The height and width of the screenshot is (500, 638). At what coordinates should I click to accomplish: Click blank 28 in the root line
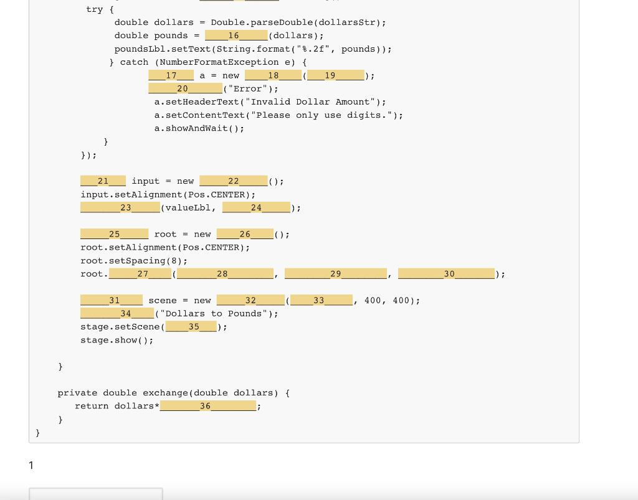pyautogui.click(x=224, y=273)
